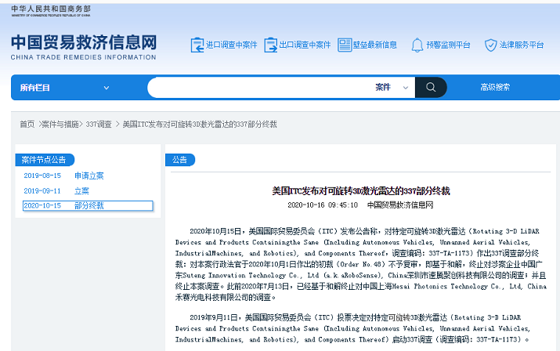Open 案件与措施 breadcrumb link

(x=60, y=125)
